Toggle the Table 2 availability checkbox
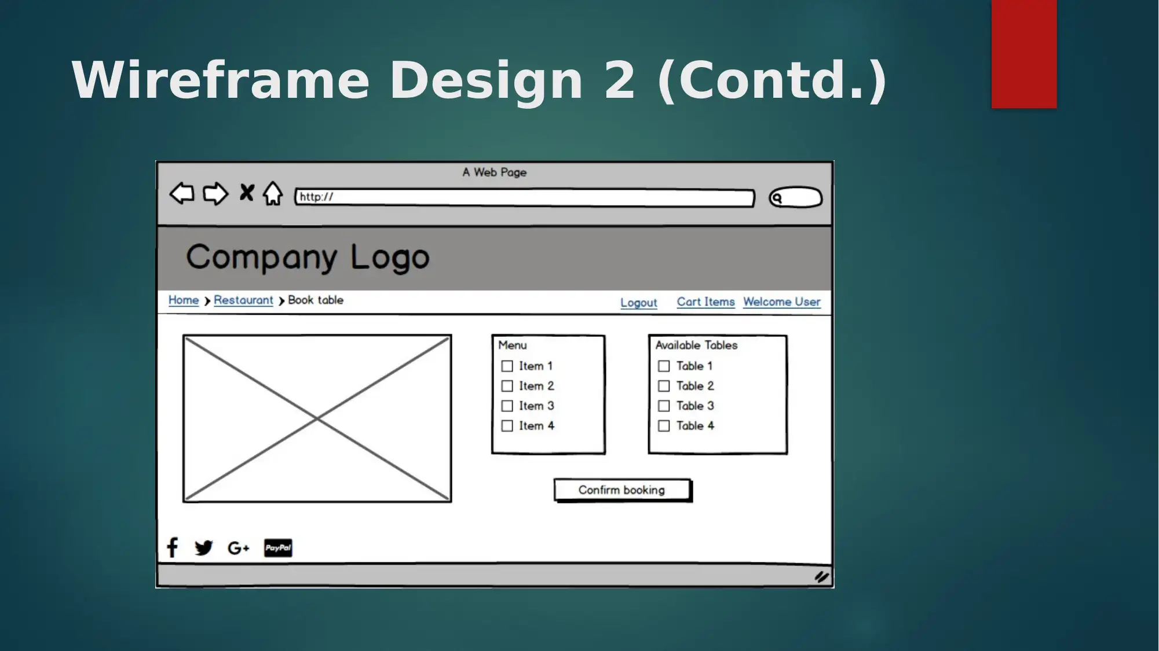This screenshot has width=1159, height=651. pos(662,385)
